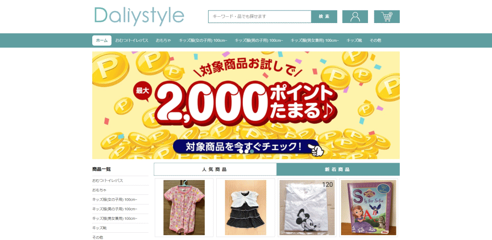The image size is (492, 240).
Task: Open おむつ/トイレ/バス in the navigation bar
Action: coord(132,40)
